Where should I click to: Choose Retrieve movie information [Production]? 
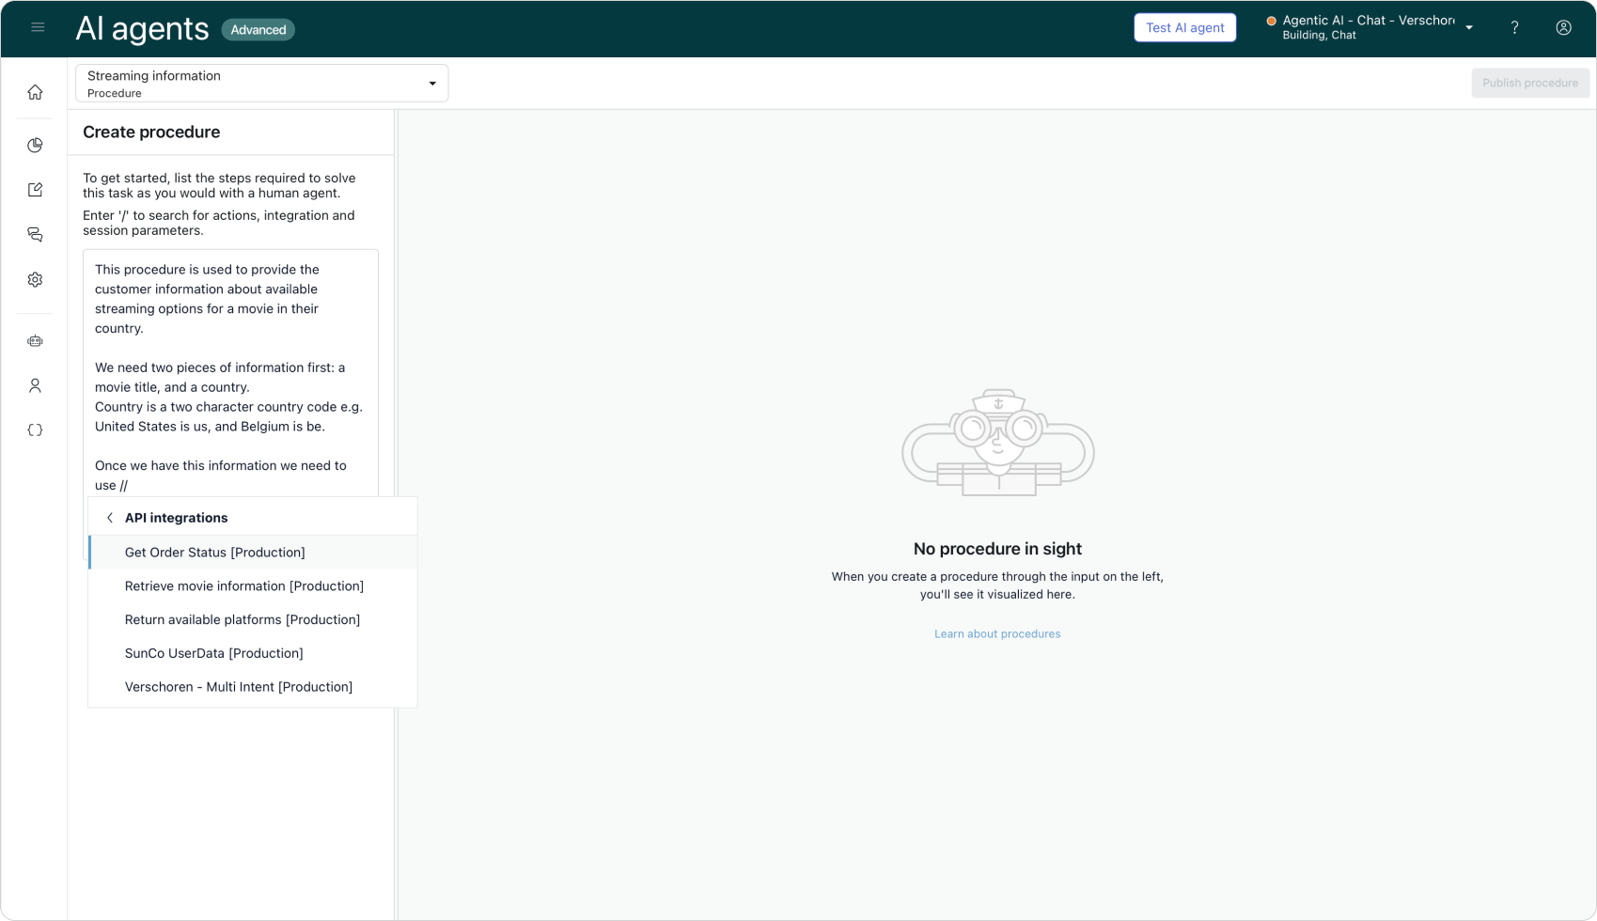[x=253, y=586]
